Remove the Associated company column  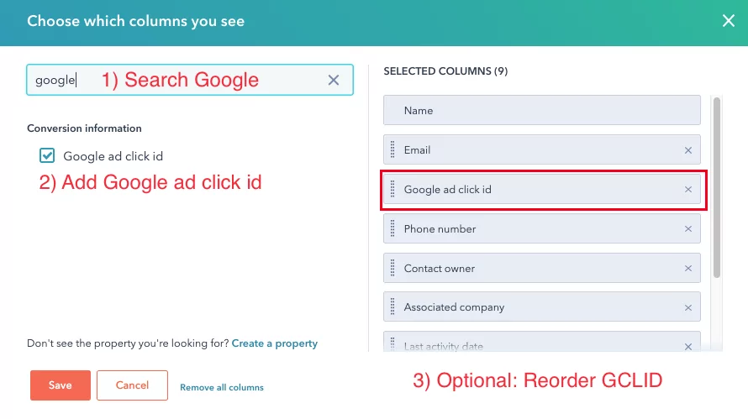pyautogui.click(x=687, y=307)
